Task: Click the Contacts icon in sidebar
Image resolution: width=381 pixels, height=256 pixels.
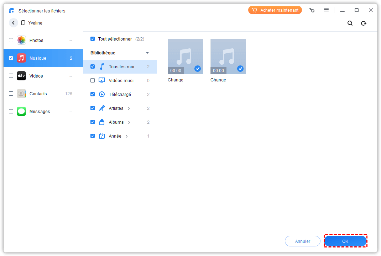Action: coord(21,94)
